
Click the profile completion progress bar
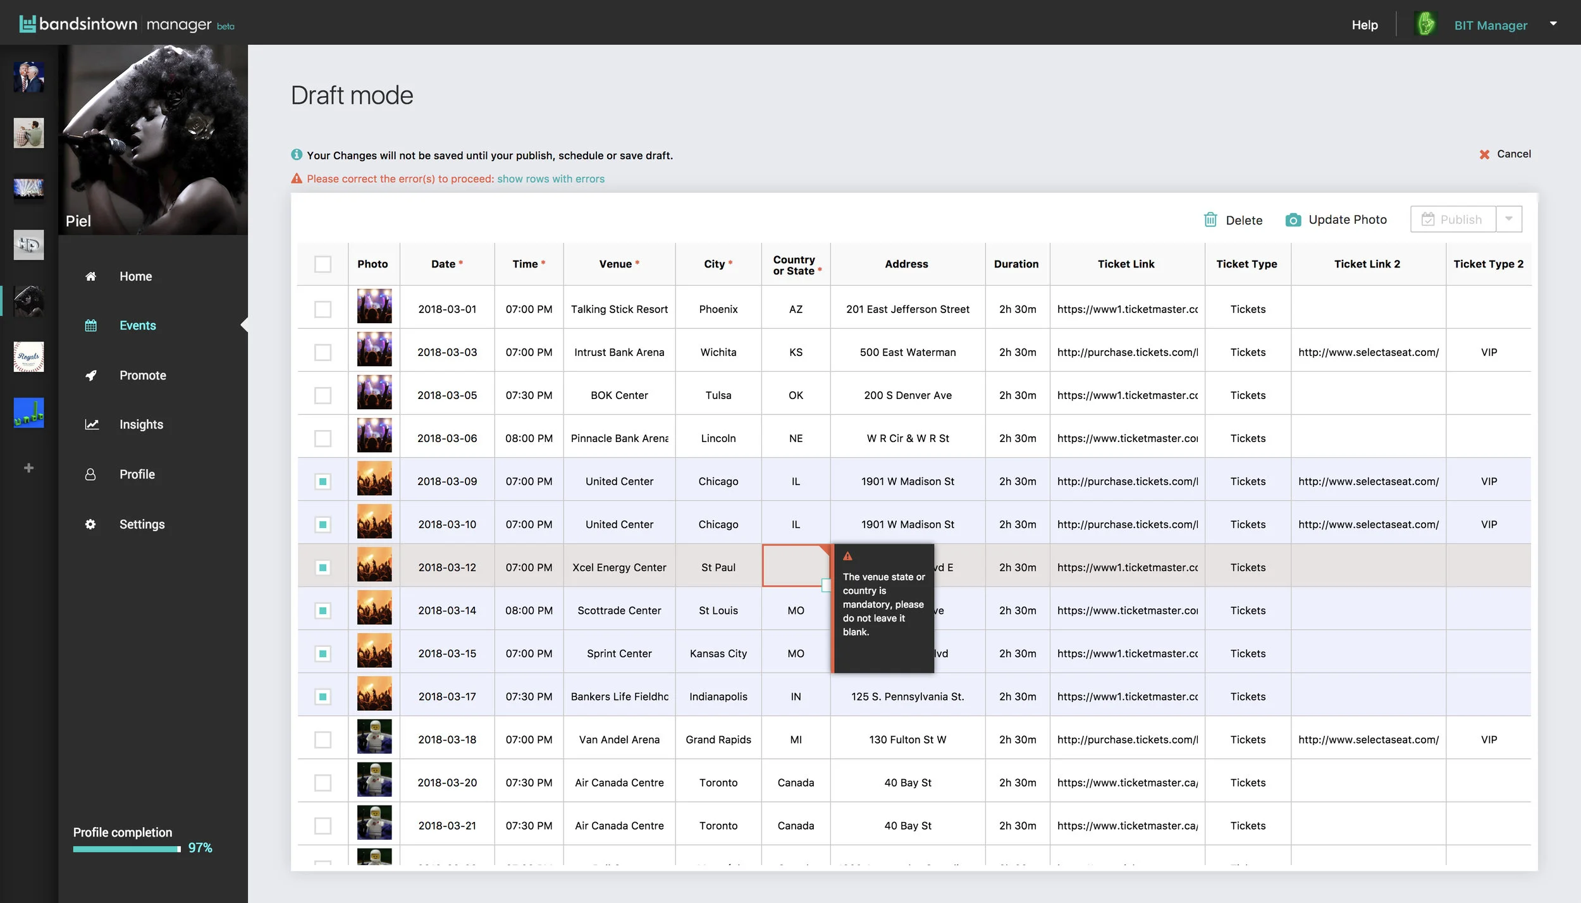point(126,849)
